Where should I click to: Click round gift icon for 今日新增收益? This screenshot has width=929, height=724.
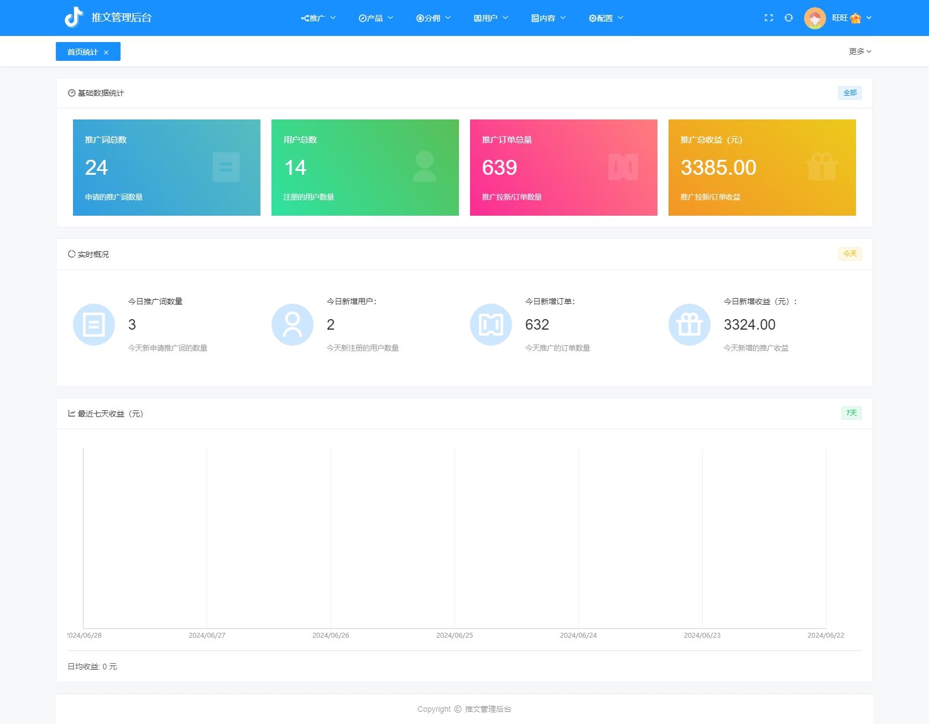[x=690, y=325]
